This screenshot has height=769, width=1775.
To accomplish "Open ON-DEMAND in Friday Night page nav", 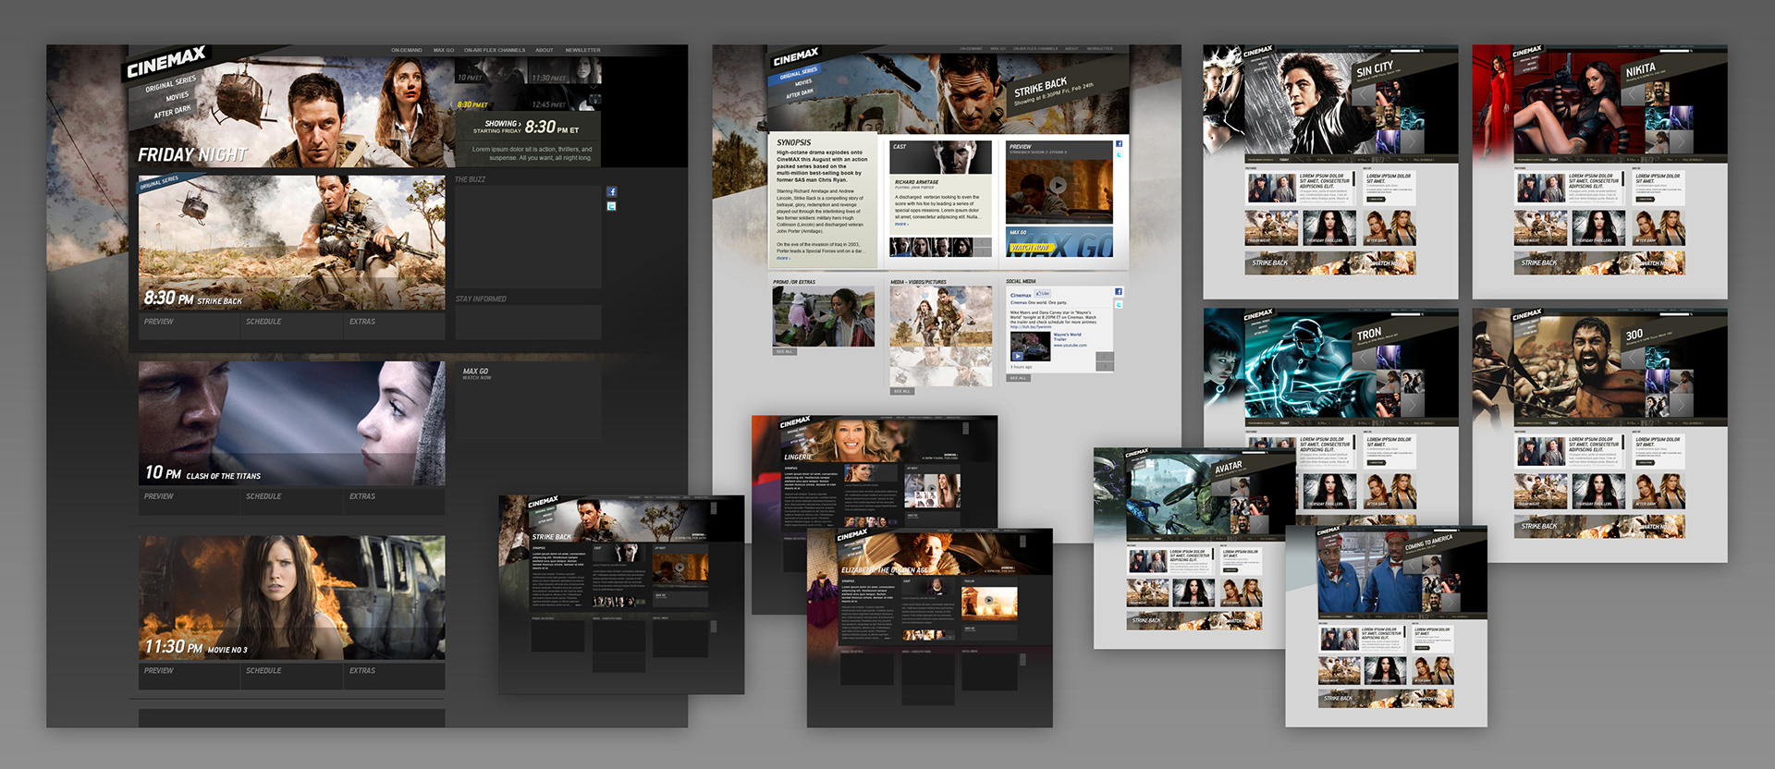I will pyautogui.click(x=407, y=50).
